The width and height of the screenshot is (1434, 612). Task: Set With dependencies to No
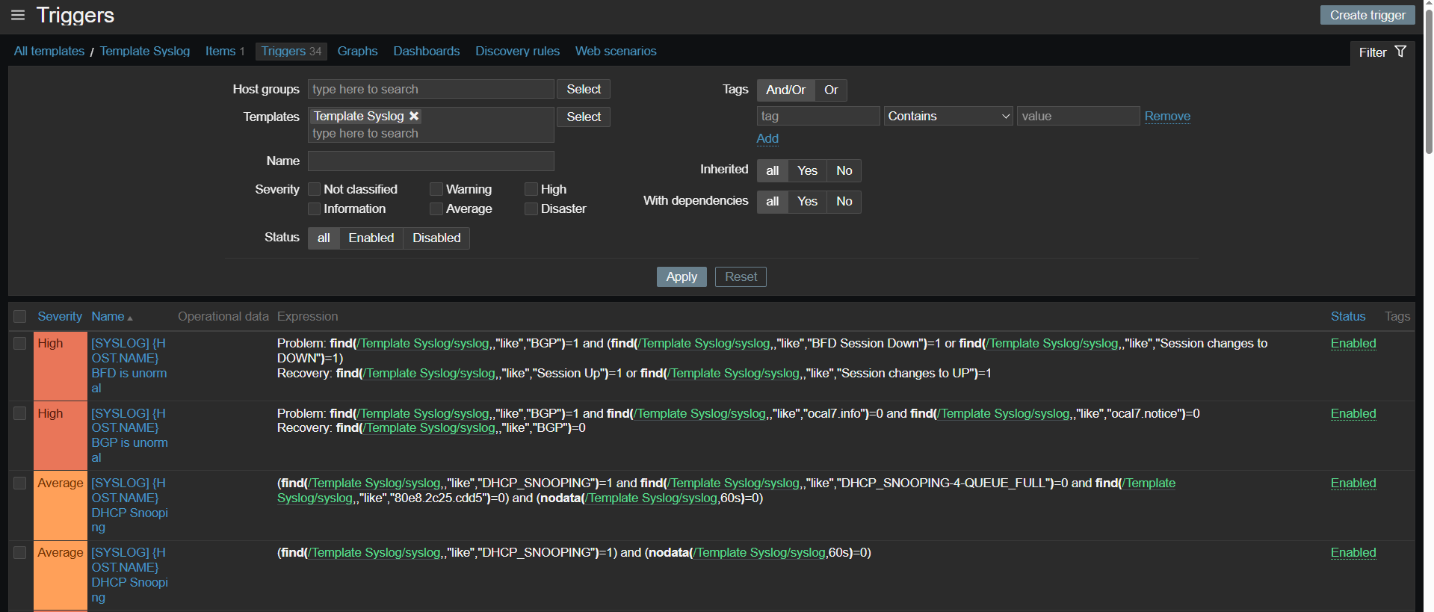844,201
